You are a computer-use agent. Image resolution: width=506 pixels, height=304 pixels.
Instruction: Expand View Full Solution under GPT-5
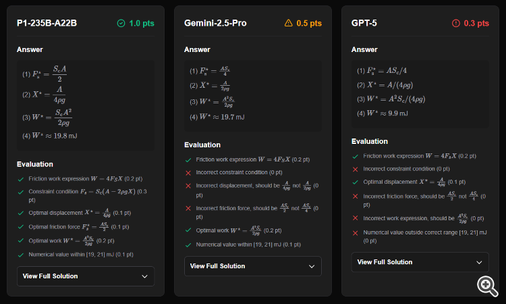[x=420, y=262]
